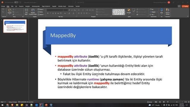The height and width of the screenshot is (107, 190).
Task: Toggle the AutoSave switch in title bar
Action: pyautogui.click(x=16, y=2)
